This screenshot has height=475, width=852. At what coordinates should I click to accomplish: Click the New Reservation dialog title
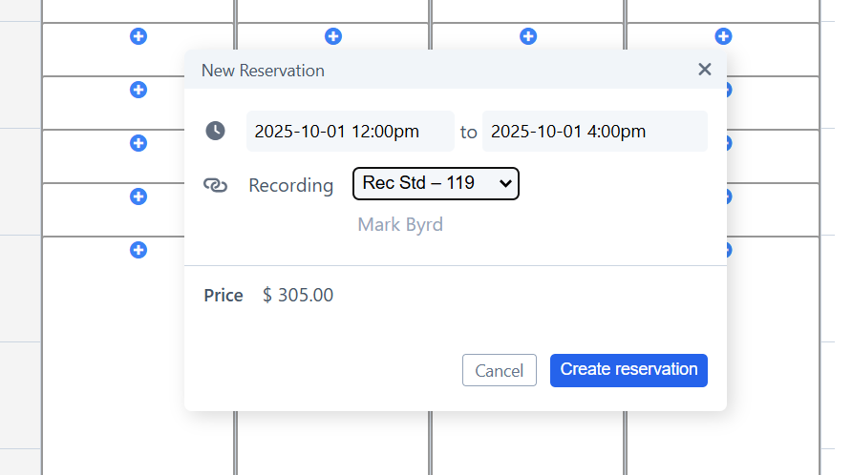263,71
